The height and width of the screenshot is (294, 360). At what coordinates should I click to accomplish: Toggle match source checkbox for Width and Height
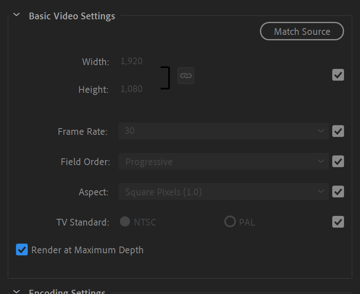338,75
